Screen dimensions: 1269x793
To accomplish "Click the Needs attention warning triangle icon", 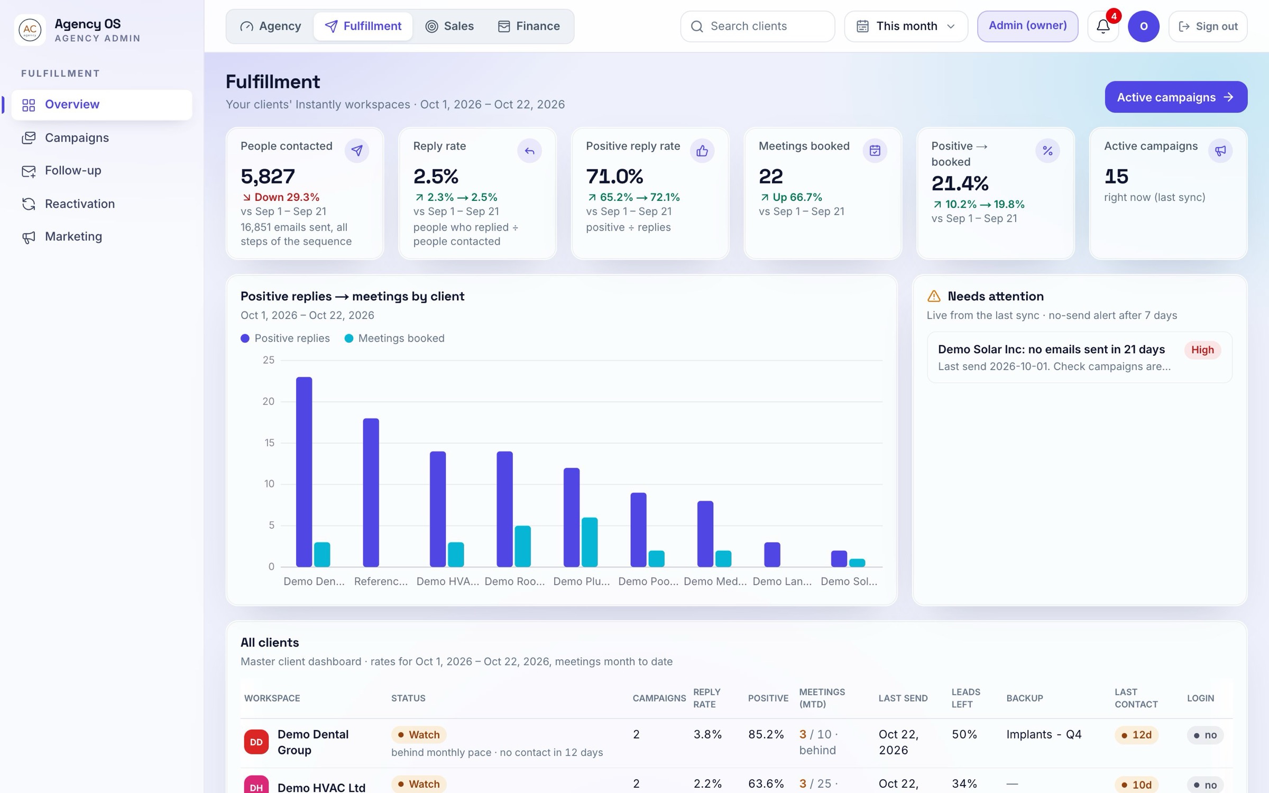I will click(x=934, y=296).
